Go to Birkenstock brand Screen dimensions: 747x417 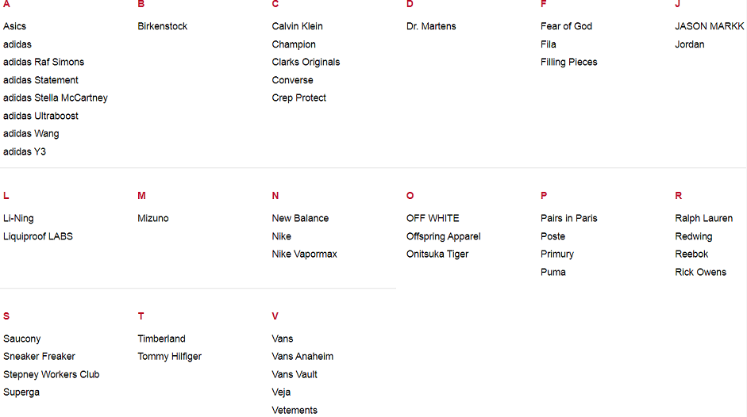coord(163,26)
